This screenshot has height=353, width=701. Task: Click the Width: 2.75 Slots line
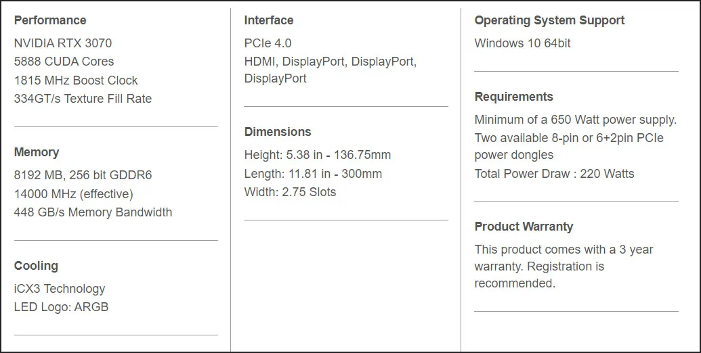pyautogui.click(x=290, y=192)
